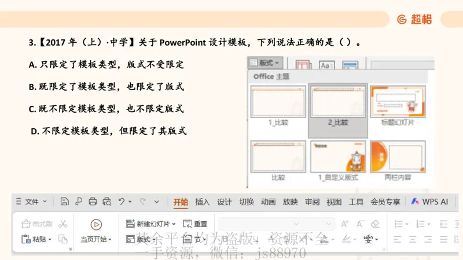
Task: Click the 拼音 phonetic guide icon
Action: (368, 239)
